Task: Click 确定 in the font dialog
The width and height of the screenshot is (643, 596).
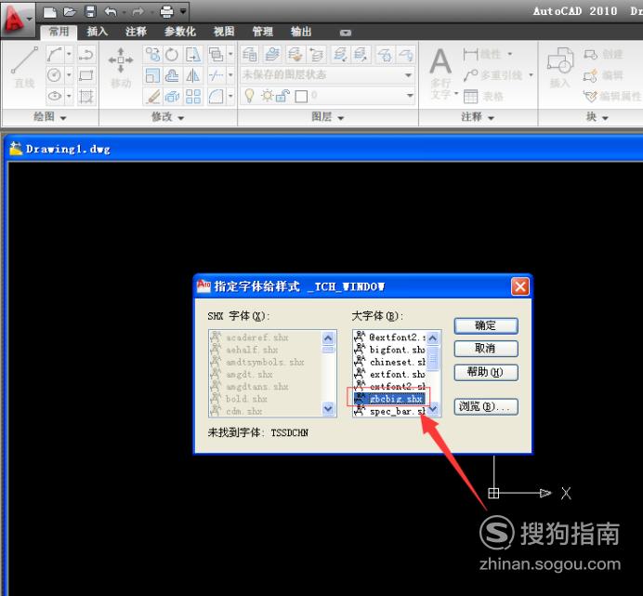Action: click(486, 325)
